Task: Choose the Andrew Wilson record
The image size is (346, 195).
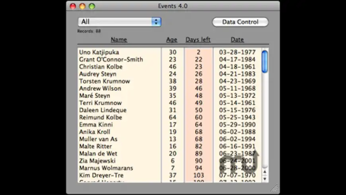Action: (x=100, y=88)
